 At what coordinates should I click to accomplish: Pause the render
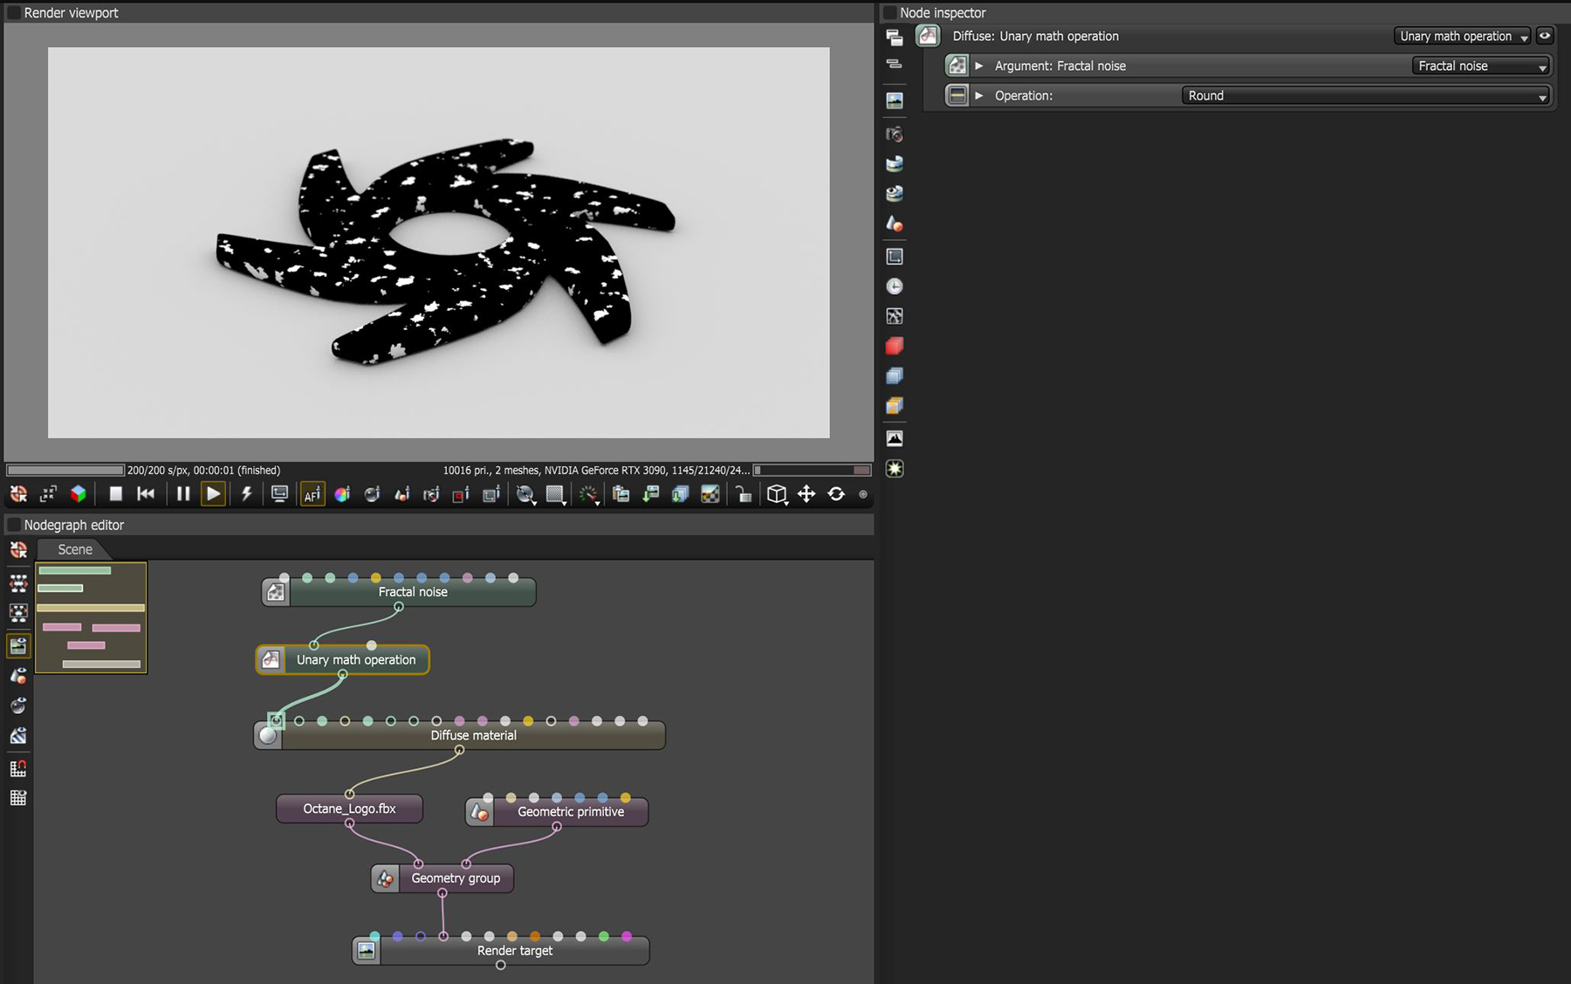[183, 494]
